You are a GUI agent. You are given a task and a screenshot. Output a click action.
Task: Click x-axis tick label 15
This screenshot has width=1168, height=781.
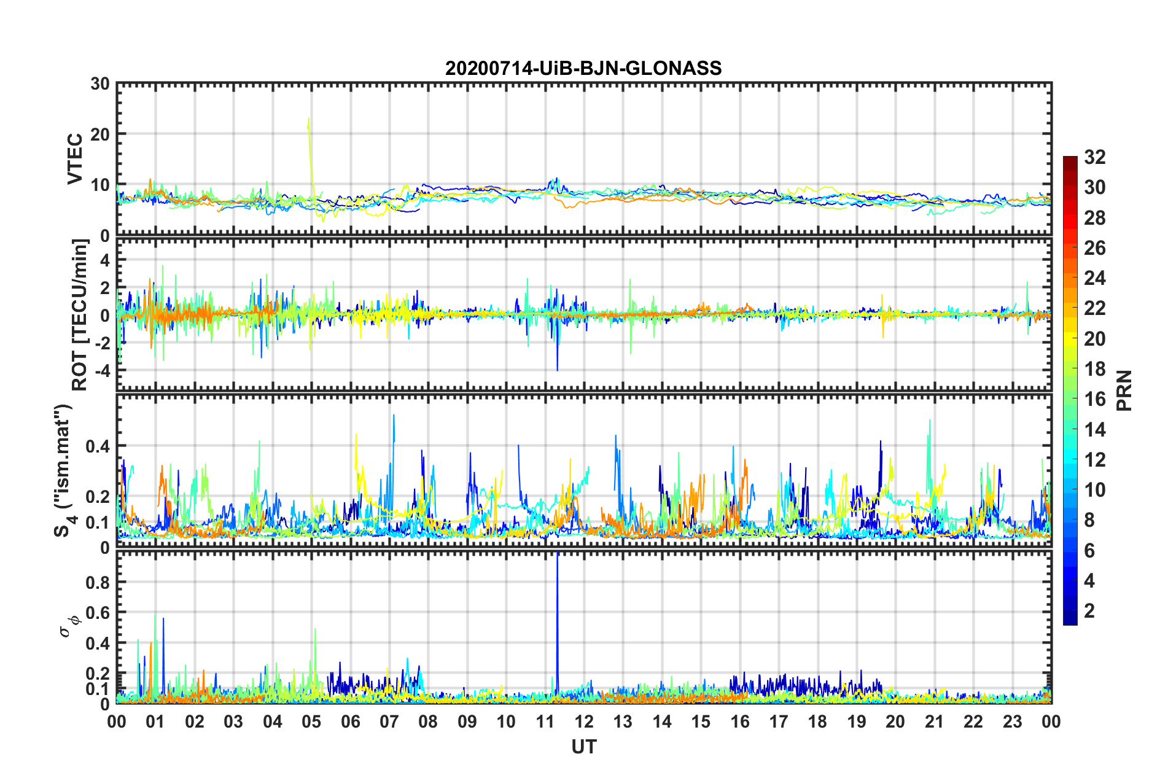(x=701, y=721)
